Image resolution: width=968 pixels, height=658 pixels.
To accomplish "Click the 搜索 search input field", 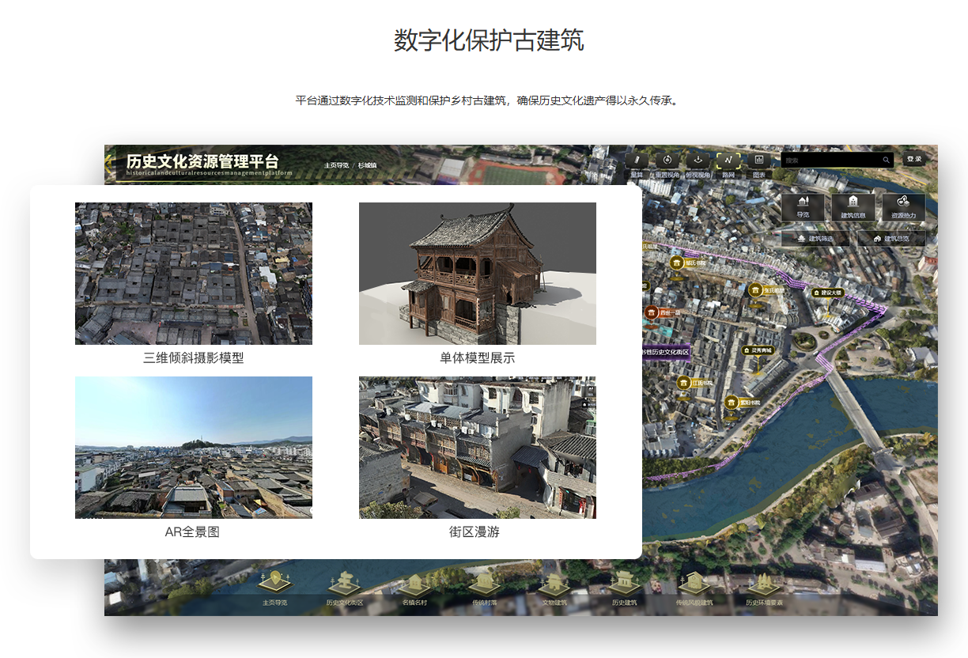I will tap(830, 160).
